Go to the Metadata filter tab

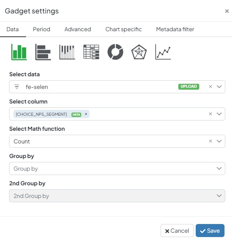[x=175, y=29]
